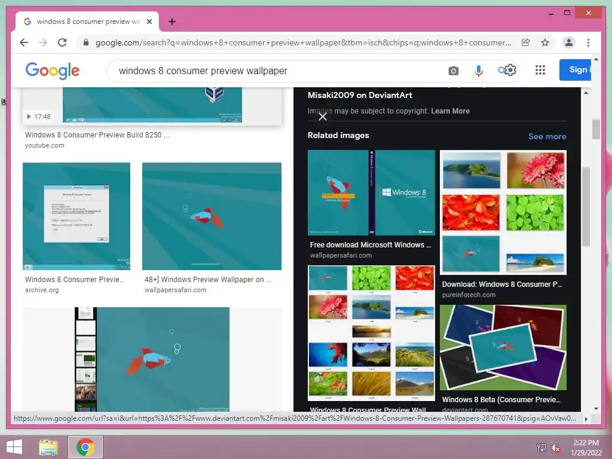Search by image with camera icon

453,71
